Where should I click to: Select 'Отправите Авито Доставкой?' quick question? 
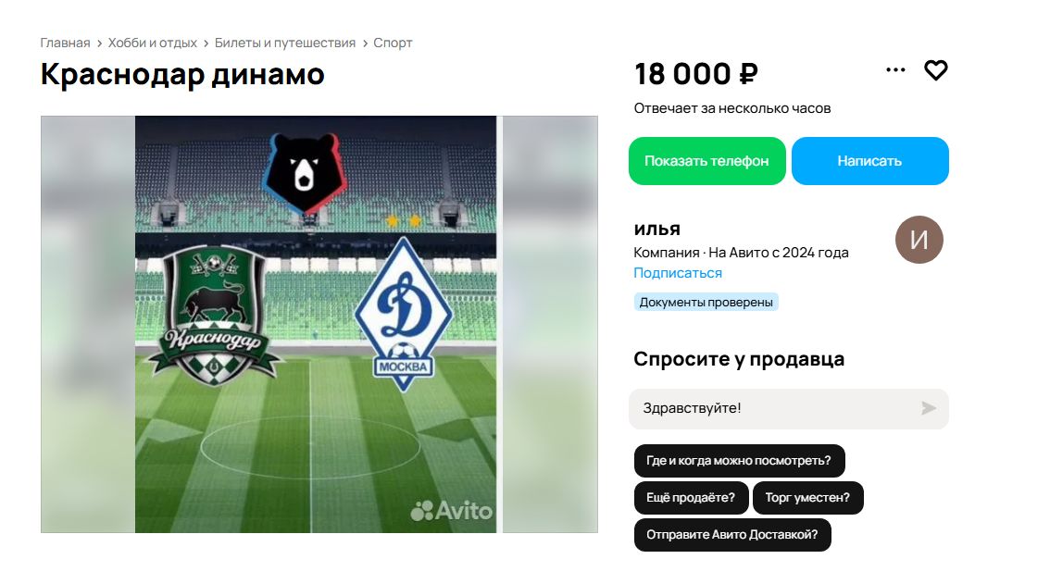(731, 534)
